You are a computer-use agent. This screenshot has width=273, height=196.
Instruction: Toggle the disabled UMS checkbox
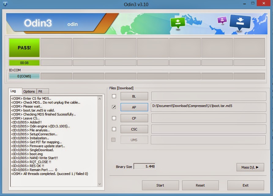click(x=113, y=140)
